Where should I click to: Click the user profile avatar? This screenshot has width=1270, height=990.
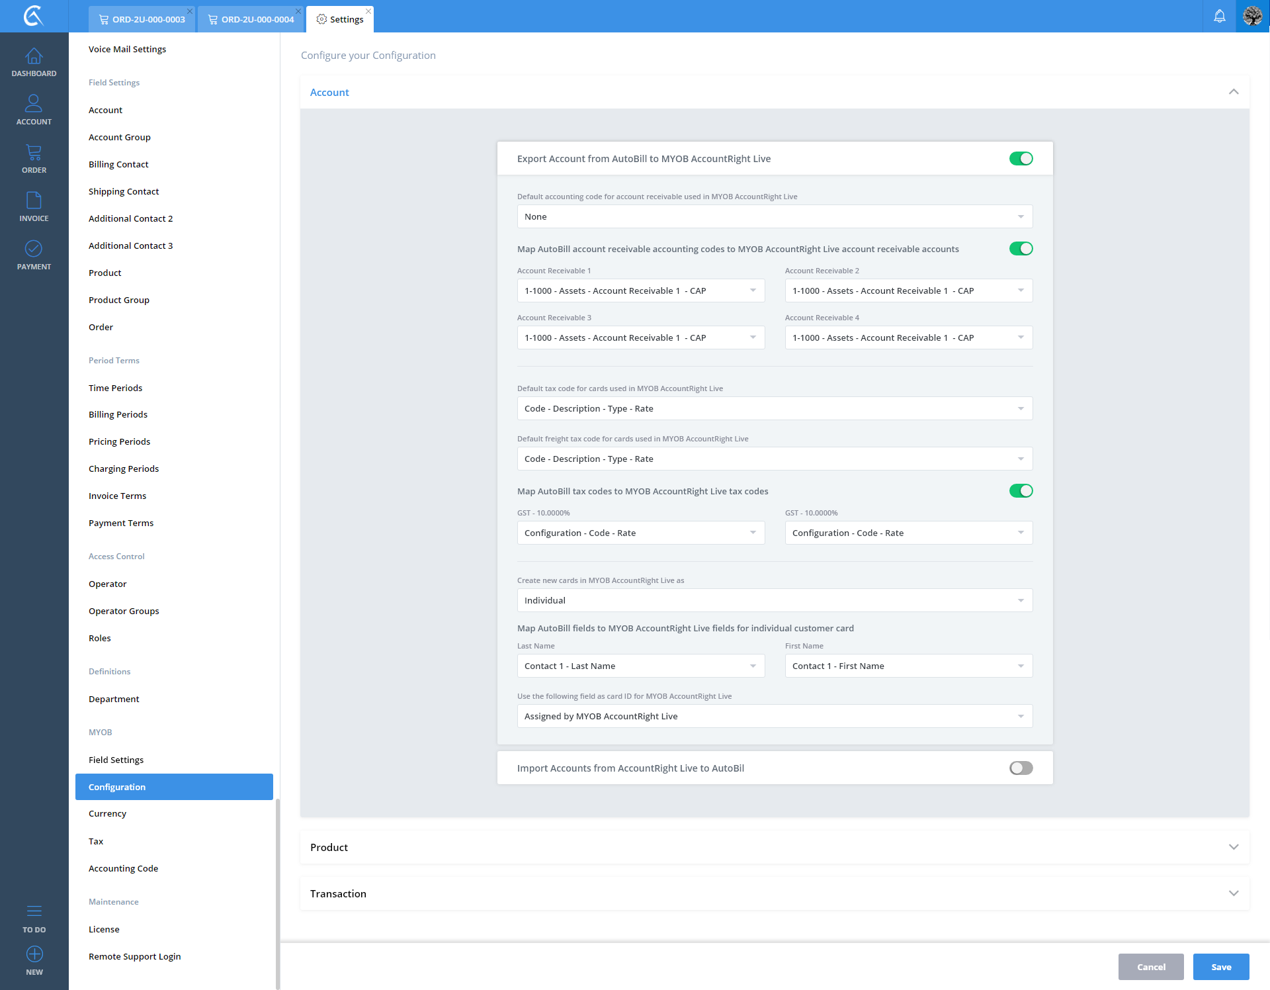(1252, 16)
